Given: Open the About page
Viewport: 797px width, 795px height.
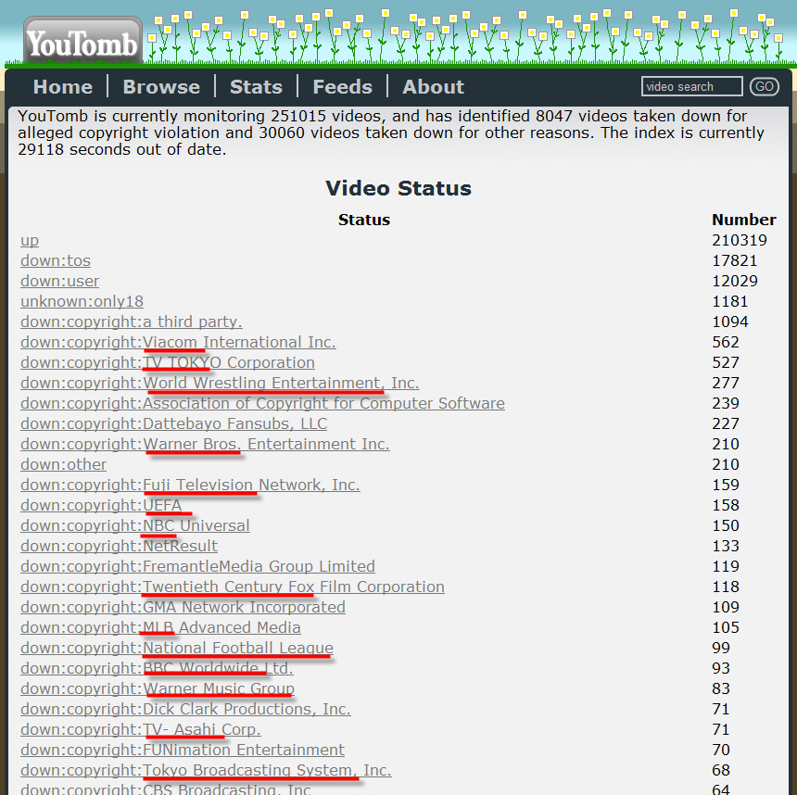Looking at the screenshot, I should [434, 87].
